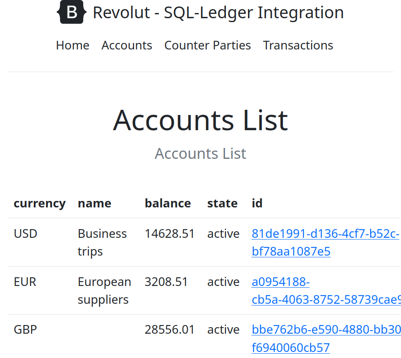The height and width of the screenshot is (358, 401).
Task: Click active state in GBP row
Action: point(223,329)
